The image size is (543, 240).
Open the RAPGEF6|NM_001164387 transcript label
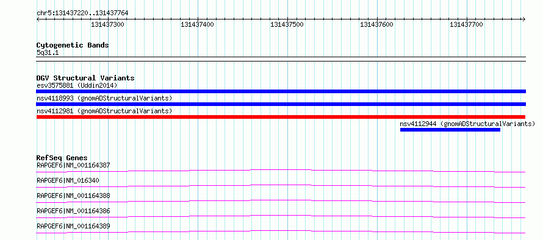click(x=73, y=165)
